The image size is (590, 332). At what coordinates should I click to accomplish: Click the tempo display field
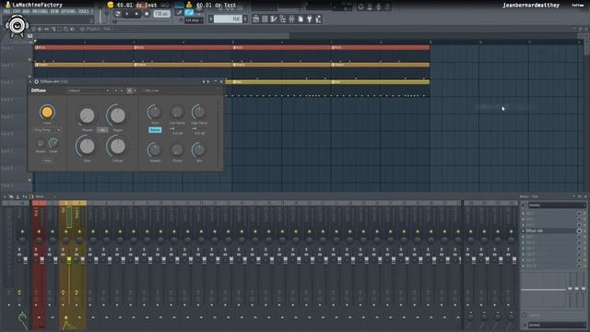click(161, 14)
